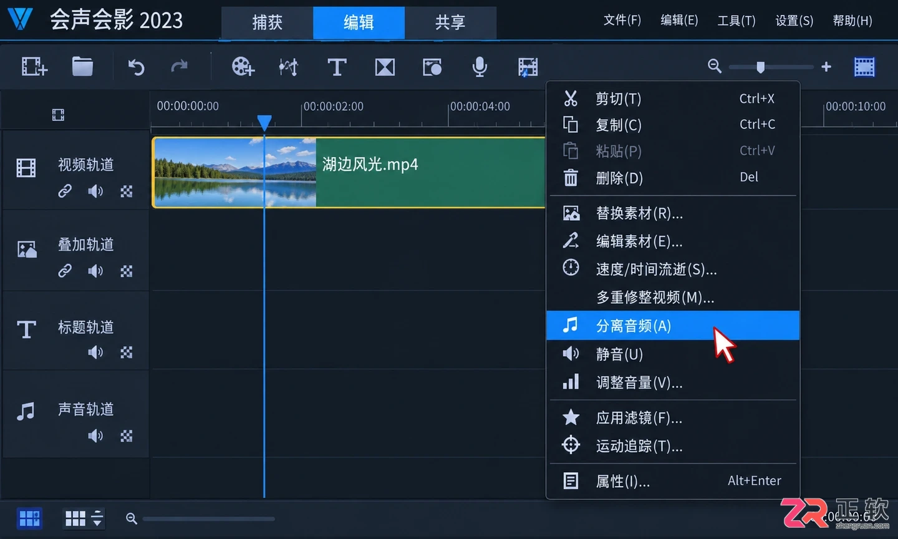This screenshot has height=539, width=898.
Task: Click the screen capture tool icon
Action: click(432, 67)
